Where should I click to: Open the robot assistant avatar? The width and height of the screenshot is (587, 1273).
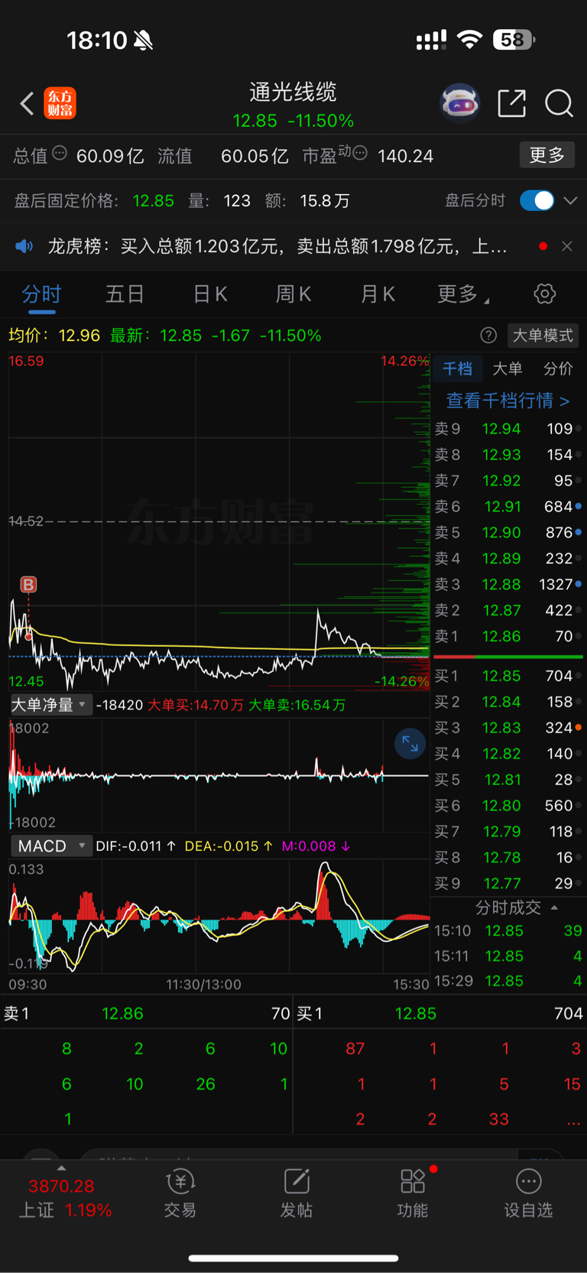pyautogui.click(x=460, y=102)
